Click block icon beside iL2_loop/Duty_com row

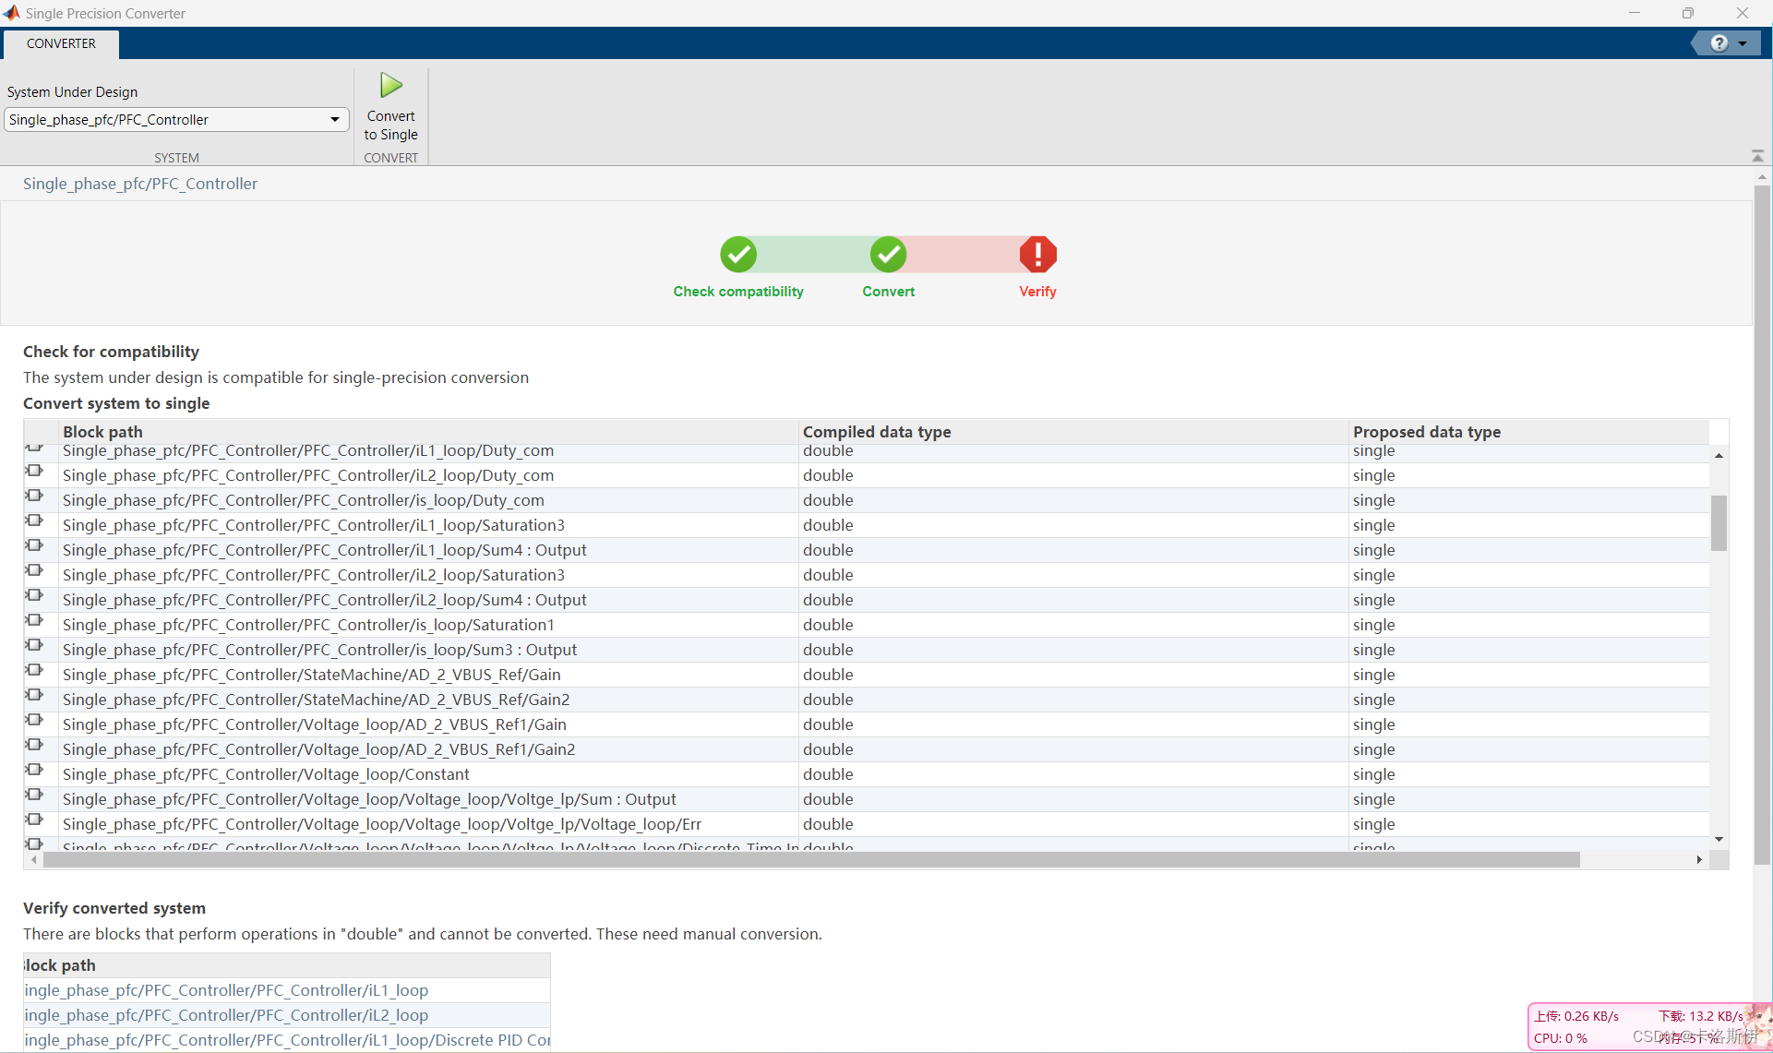pyautogui.click(x=35, y=472)
